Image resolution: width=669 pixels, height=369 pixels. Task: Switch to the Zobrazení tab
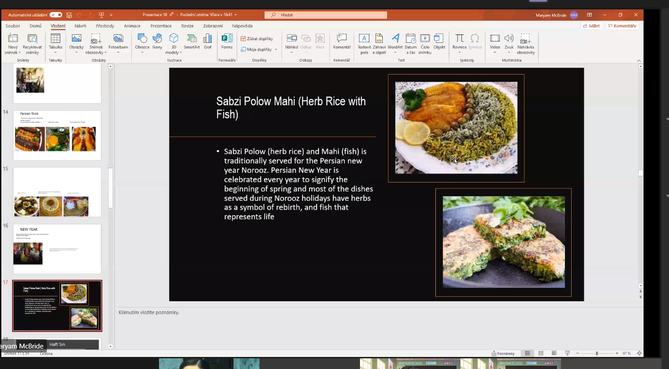coord(213,26)
